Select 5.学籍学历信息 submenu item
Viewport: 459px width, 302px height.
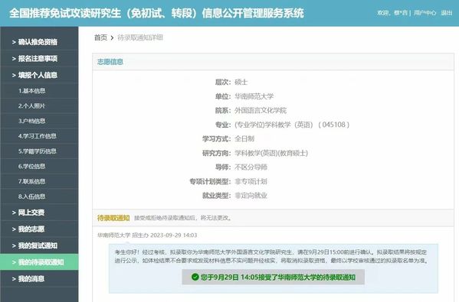point(39,151)
